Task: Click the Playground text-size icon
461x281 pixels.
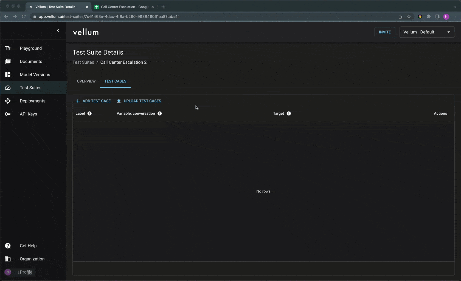Action: tap(8, 48)
